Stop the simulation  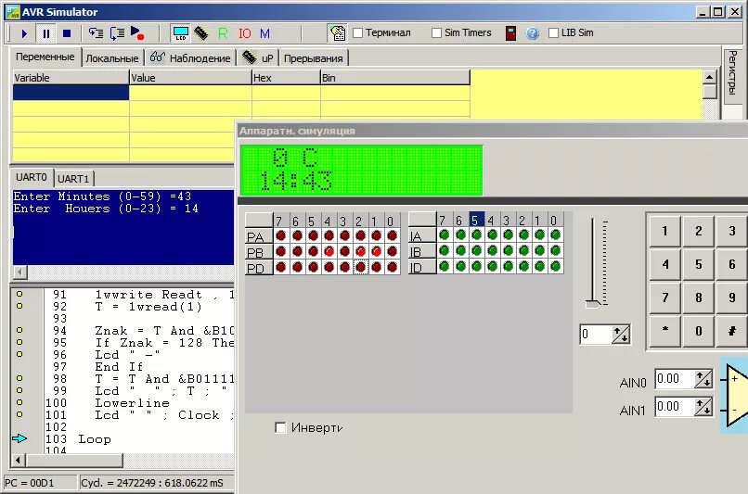[x=67, y=33]
